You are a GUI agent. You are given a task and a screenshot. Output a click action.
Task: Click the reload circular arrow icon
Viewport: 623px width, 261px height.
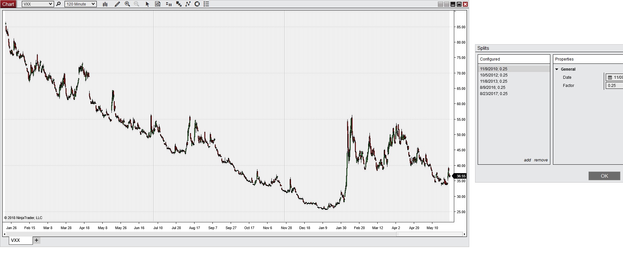(197, 4)
